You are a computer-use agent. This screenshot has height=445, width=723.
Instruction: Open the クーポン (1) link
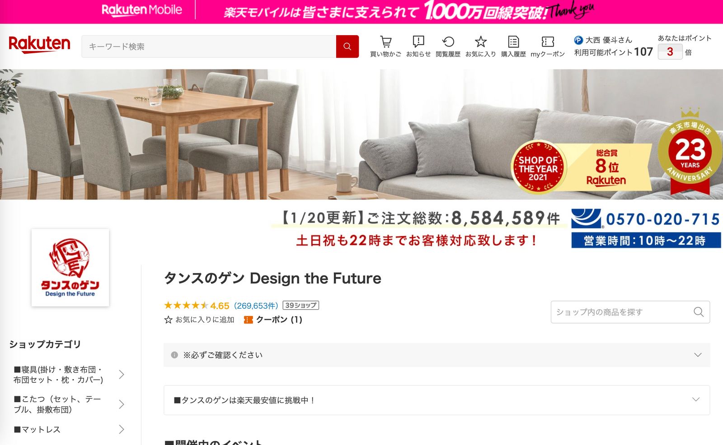(x=273, y=320)
